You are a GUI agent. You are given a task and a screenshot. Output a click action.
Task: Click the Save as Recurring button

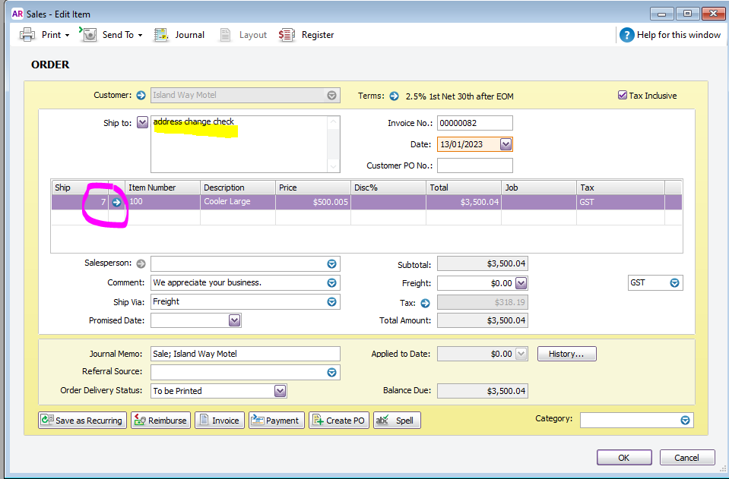point(81,421)
